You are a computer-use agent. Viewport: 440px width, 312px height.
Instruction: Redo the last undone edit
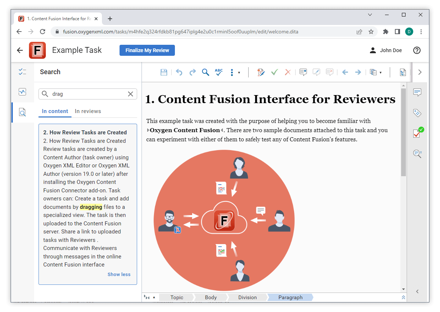point(192,72)
